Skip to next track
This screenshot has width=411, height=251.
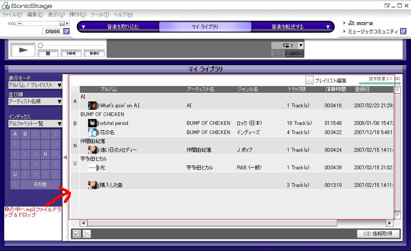click(94, 53)
